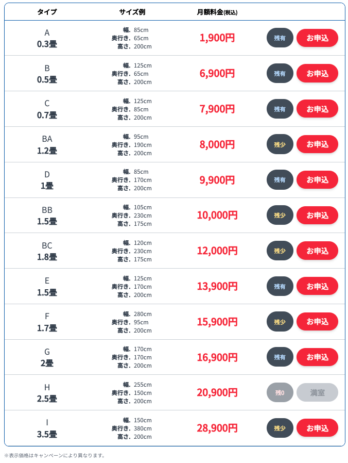Click 残少 badge for type I
The image size is (348, 463).
click(280, 428)
